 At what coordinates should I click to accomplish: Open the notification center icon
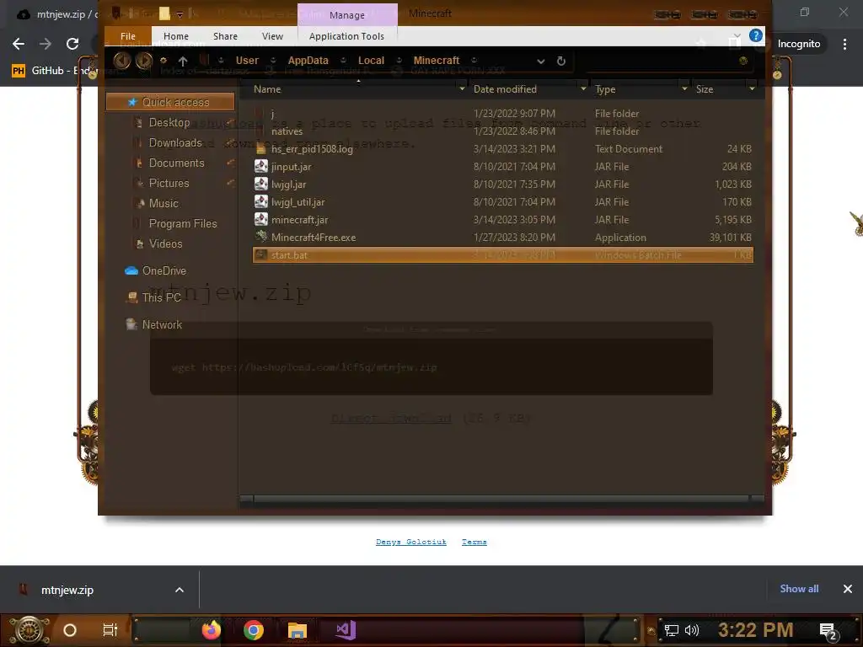point(828,631)
